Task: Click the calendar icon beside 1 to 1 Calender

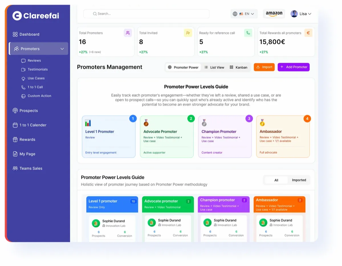Action: pos(15,125)
